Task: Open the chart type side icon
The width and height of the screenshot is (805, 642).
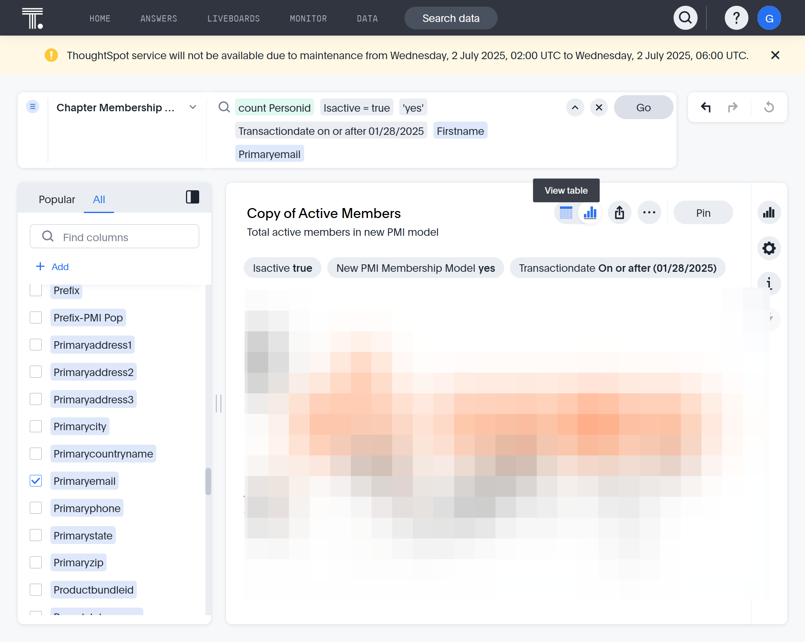Action: tap(769, 213)
